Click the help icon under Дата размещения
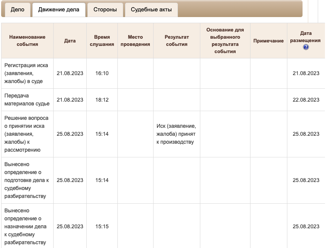 click(306, 47)
